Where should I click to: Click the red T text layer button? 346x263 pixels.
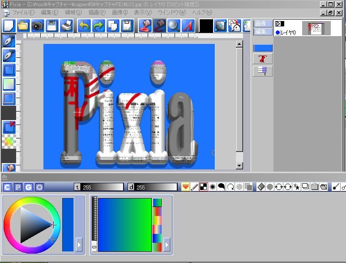pyautogui.click(x=263, y=59)
